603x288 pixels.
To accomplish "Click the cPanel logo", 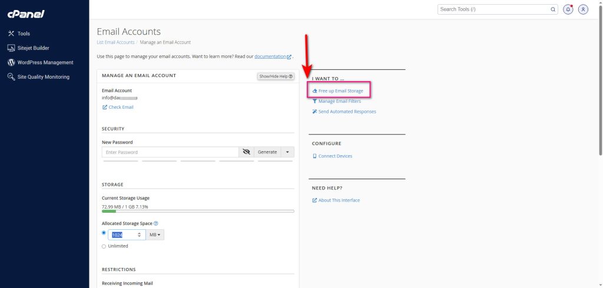I will (x=26, y=14).
